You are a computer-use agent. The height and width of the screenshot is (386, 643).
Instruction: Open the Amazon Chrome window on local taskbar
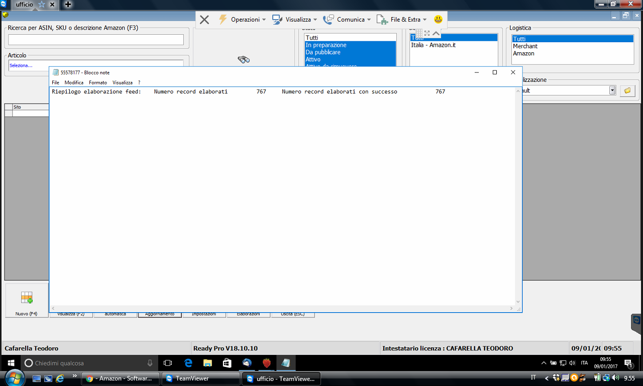[121, 378]
